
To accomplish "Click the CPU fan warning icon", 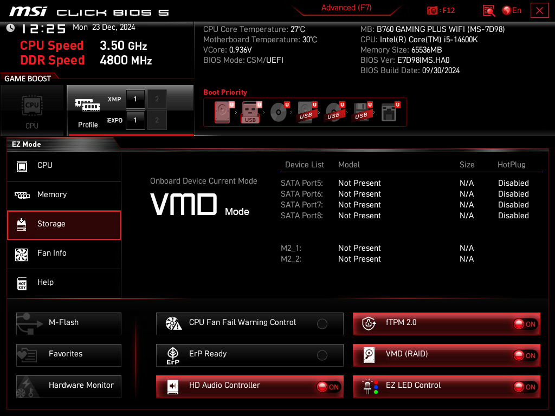I will click(x=173, y=323).
